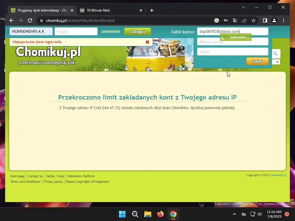295x221 pixels.
Task: Open the zapomniałem link
Action: click(x=110, y=31)
